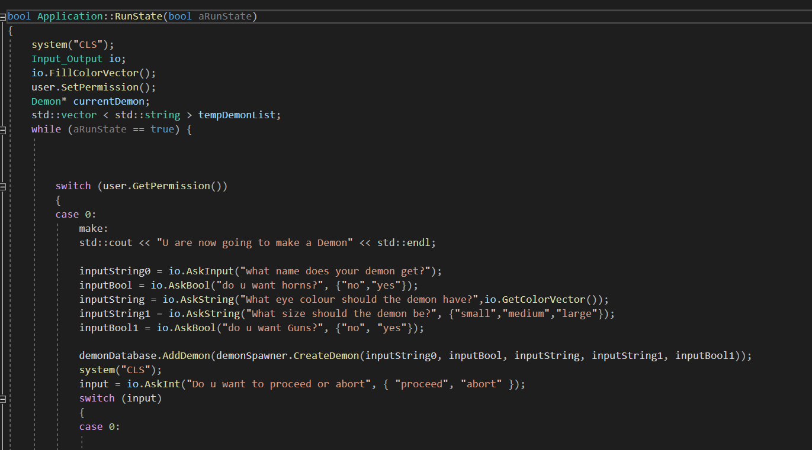Click the demonDatabase identifier
Image resolution: width=812 pixels, height=450 pixels.
click(x=117, y=356)
